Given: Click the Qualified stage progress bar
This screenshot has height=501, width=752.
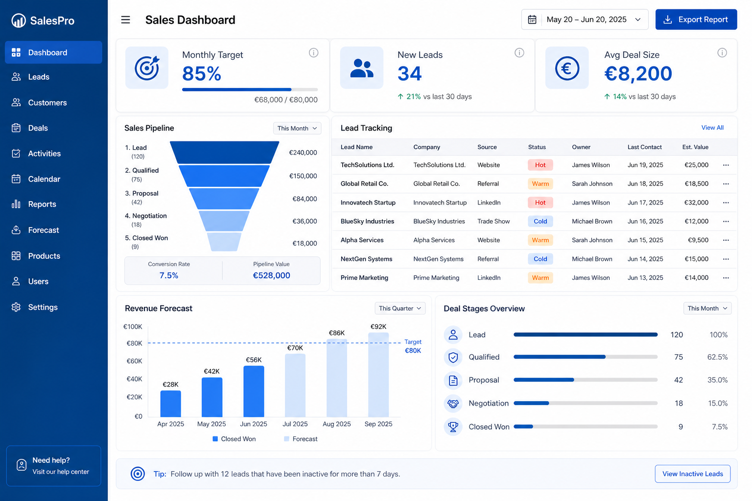Looking at the screenshot, I should [586, 357].
